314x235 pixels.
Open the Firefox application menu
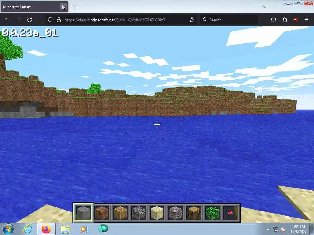coord(306,20)
